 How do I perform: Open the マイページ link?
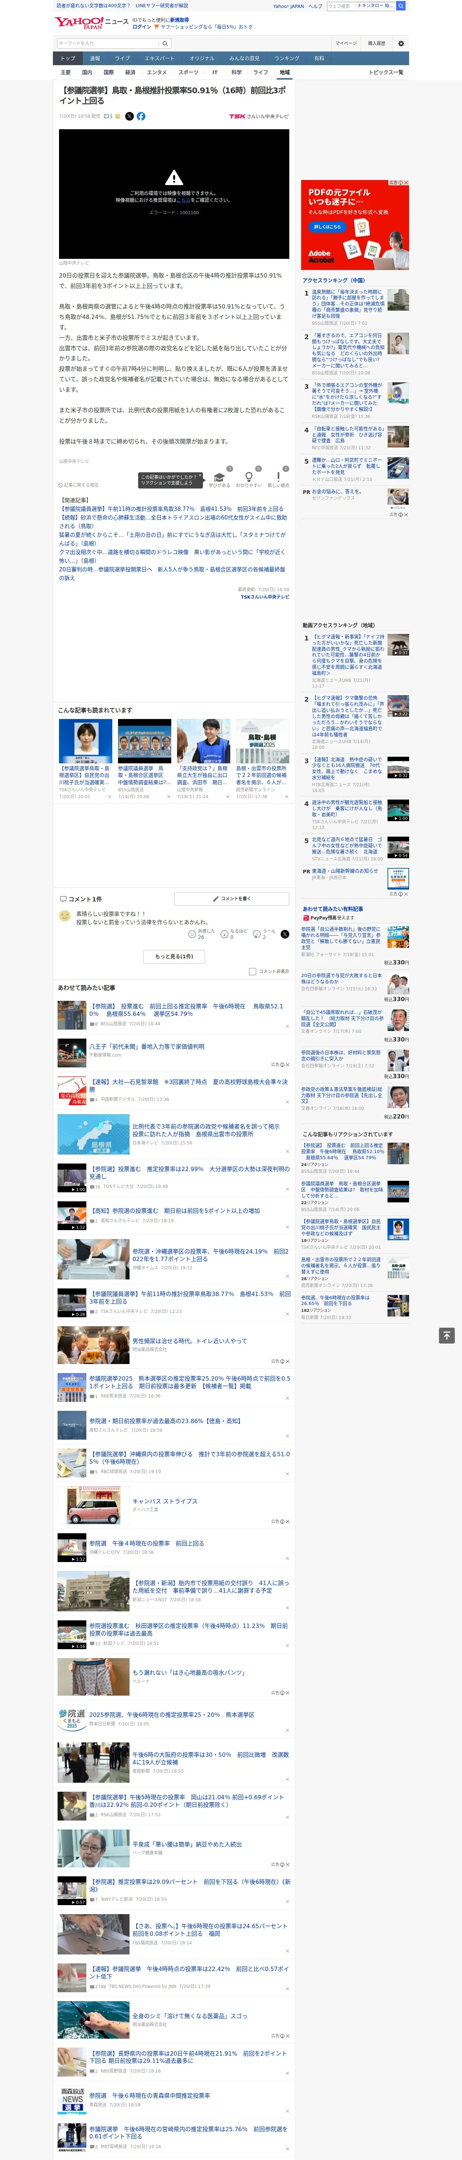345,43
